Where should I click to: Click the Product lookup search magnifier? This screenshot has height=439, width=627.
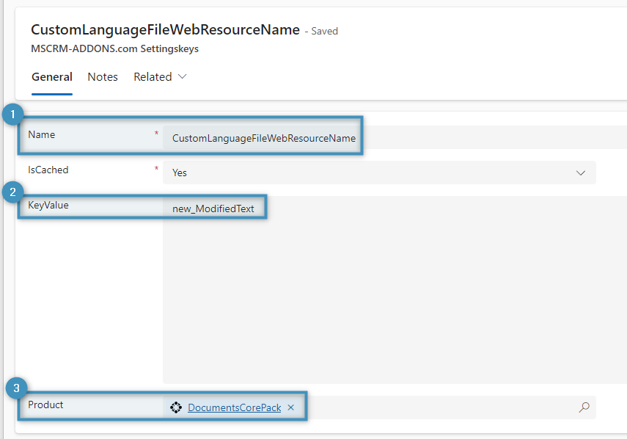pyautogui.click(x=584, y=407)
